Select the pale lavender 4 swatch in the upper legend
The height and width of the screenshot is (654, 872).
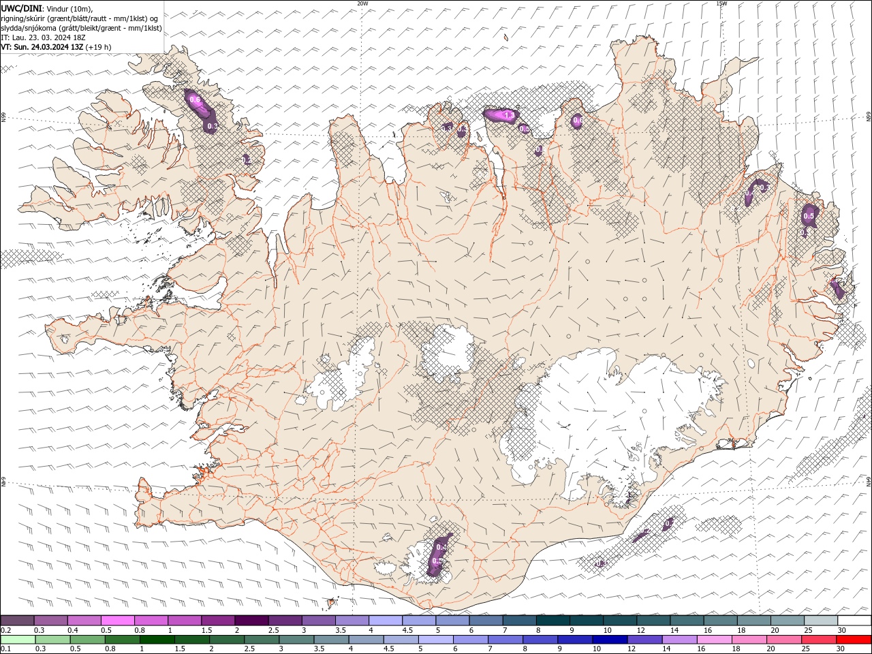click(x=386, y=621)
